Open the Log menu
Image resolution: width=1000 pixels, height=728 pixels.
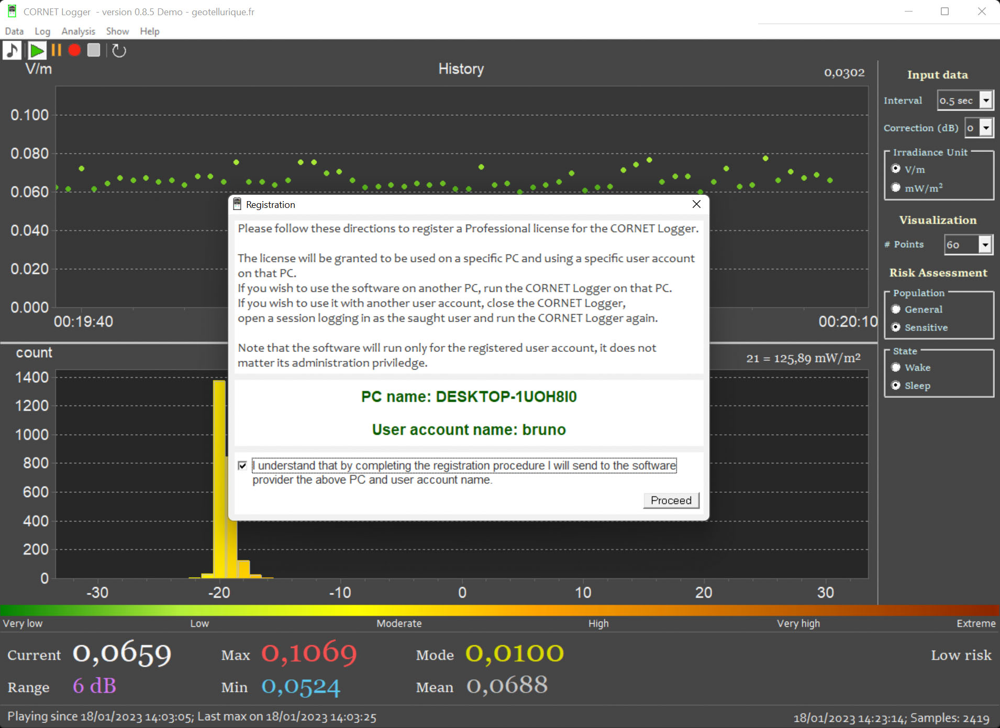pos(42,31)
